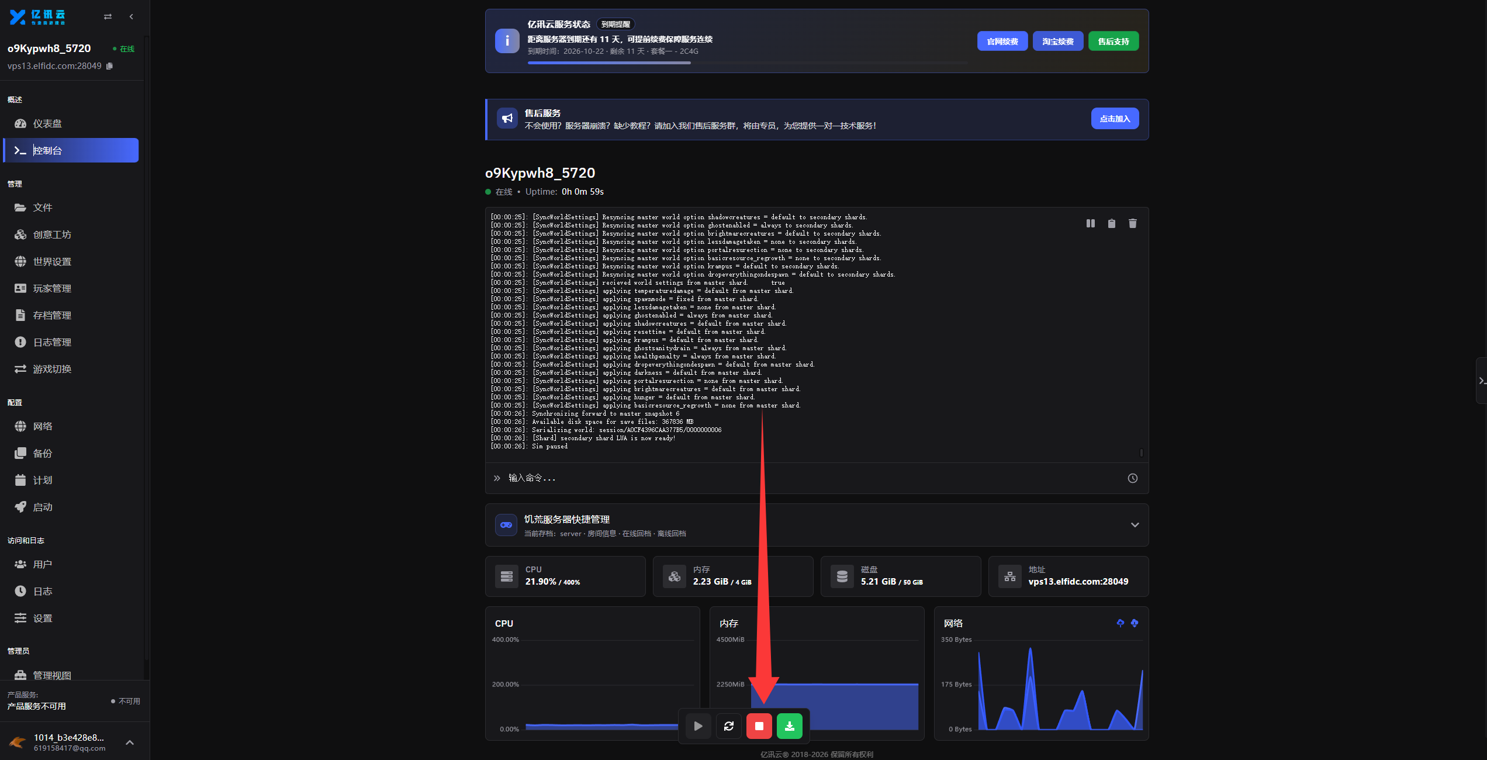Screen dimensions: 1487x760
Task: Open 备份 backups page
Action: click(x=71, y=453)
